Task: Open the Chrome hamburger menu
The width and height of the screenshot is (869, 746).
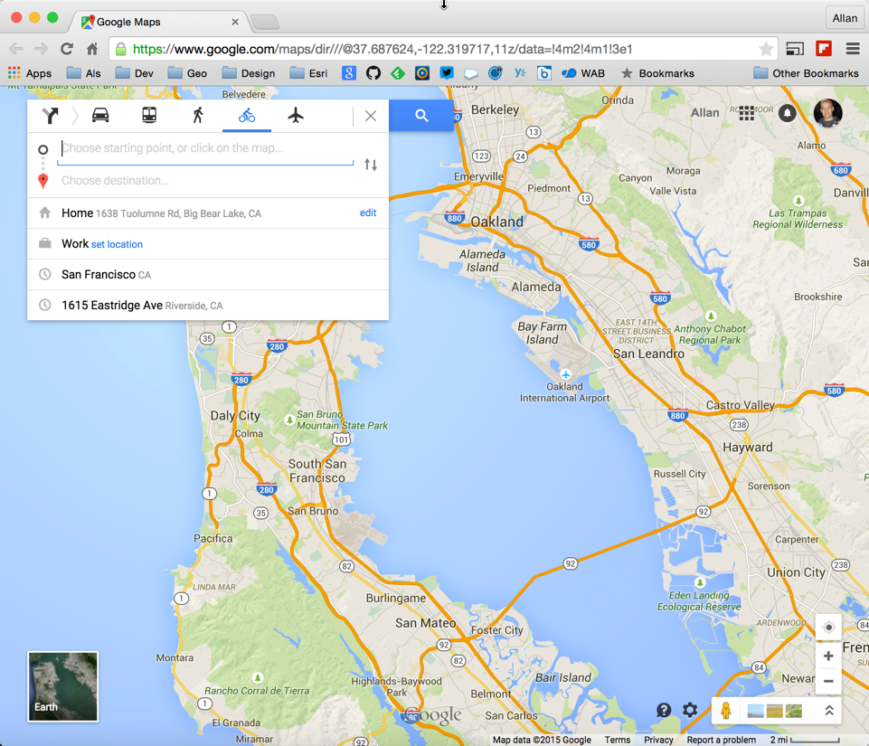Action: [853, 49]
